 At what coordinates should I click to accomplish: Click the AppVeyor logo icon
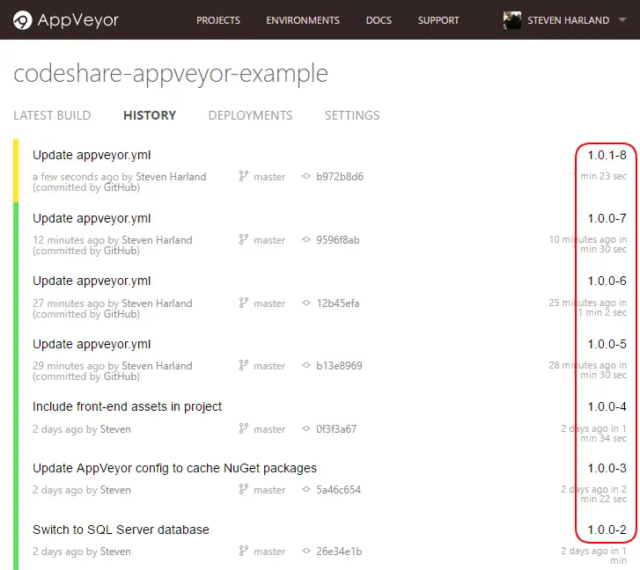(x=23, y=20)
